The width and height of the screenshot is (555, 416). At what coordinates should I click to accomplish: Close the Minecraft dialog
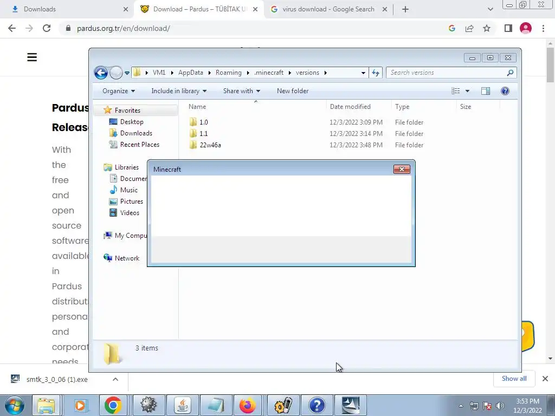pyautogui.click(x=402, y=169)
